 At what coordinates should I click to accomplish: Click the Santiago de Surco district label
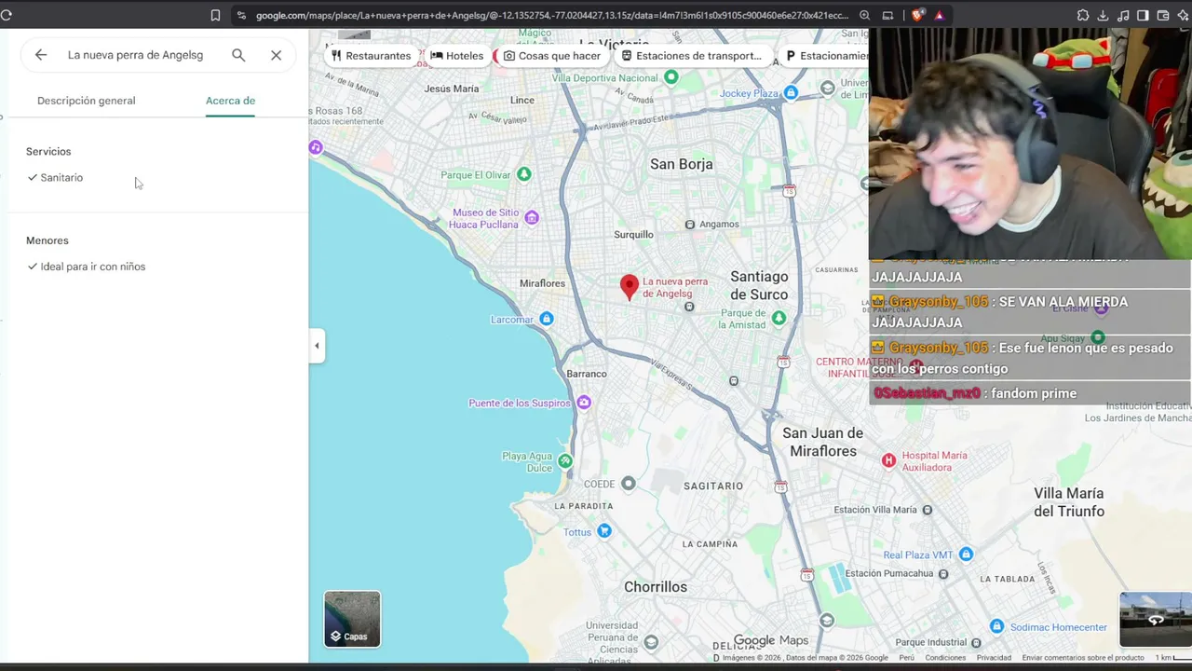[759, 285]
